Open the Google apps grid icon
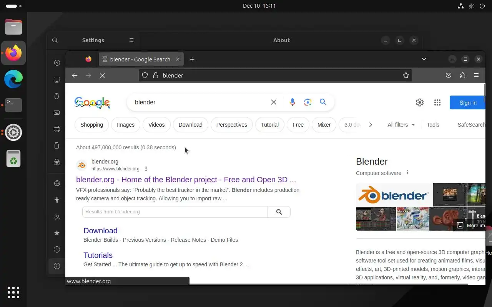Screen dimensions: 492x307 tap(437, 102)
